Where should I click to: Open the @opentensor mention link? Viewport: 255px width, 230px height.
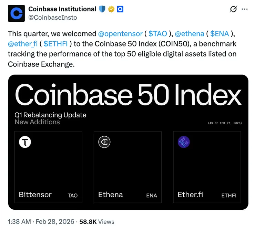tap(120, 34)
